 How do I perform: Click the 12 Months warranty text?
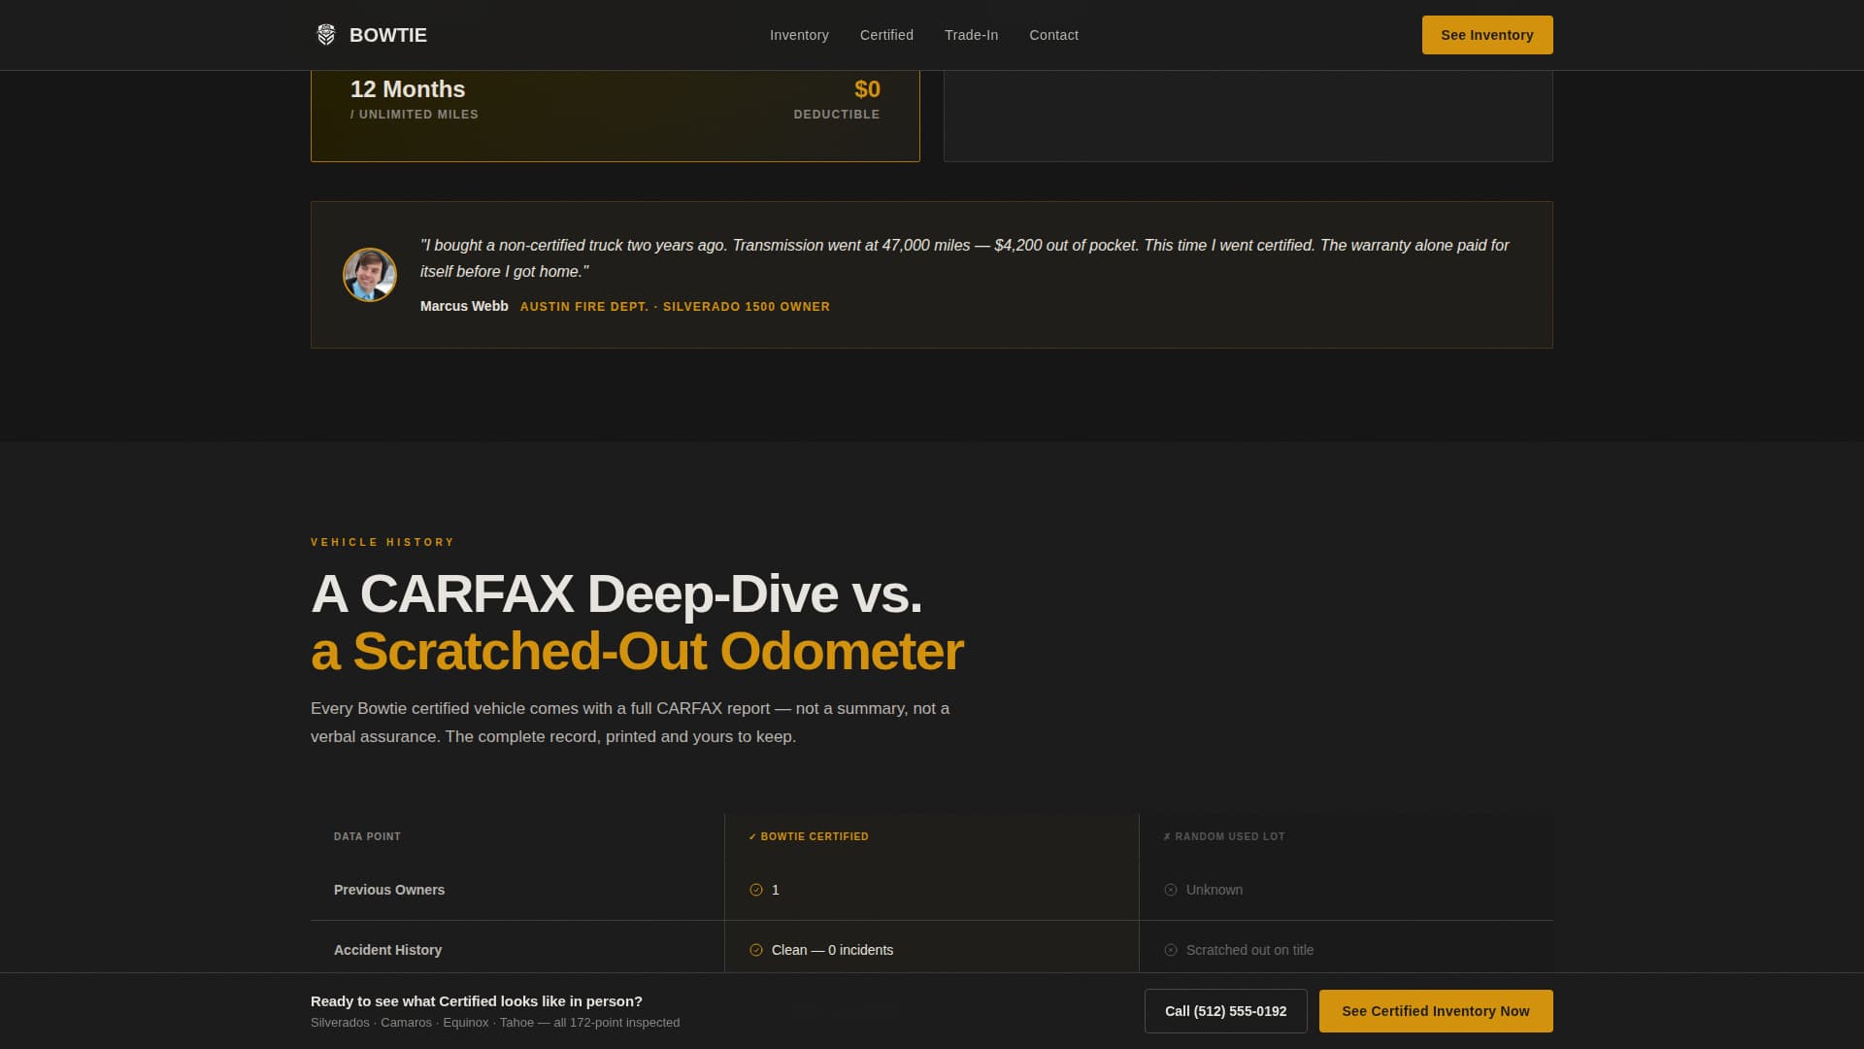[x=408, y=89]
